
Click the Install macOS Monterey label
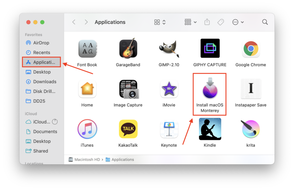[210, 108]
